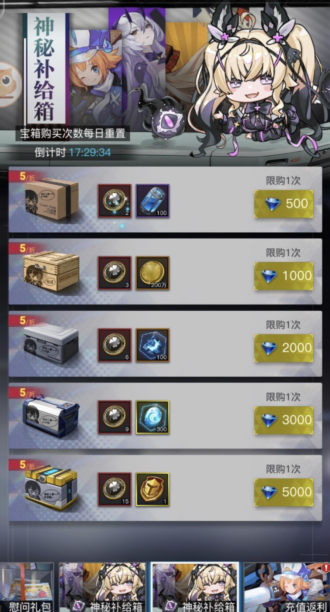Image resolution: width=330 pixels, height=612 pixels.
Task: Purchase the grey case for 2000 gems
Action: tap(284, 348)
